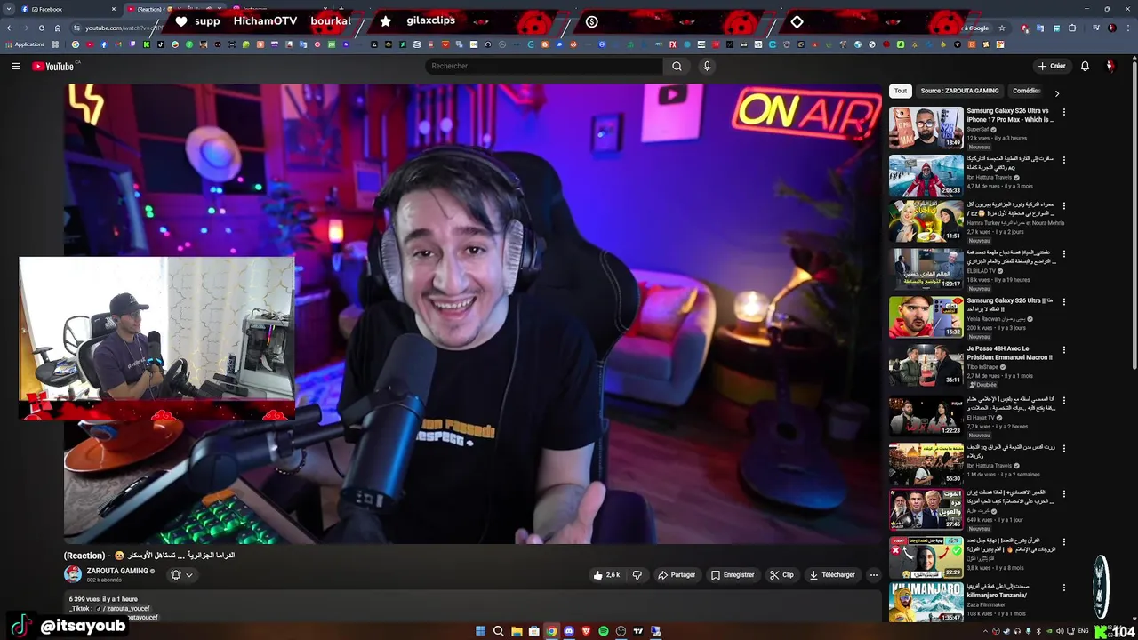This screenshot has width=1138, height=640.
Task: Open the ZAROUTA GAMING channel avatar
Action: click(73, 575)
